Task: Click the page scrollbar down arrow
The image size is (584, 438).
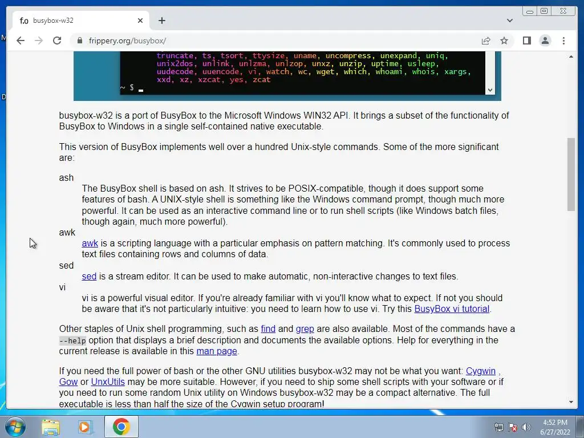Action: point(571,402)
